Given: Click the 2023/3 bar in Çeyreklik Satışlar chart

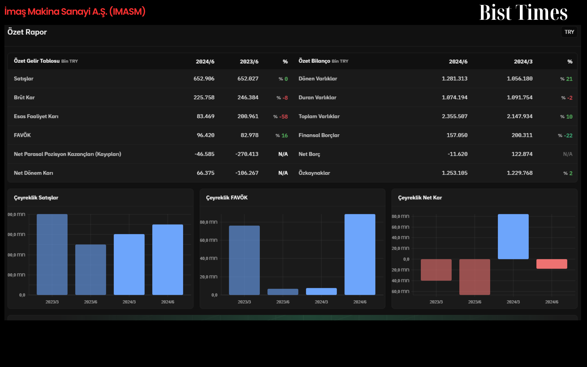Looking at the screenshot, I should pos(52,254).
